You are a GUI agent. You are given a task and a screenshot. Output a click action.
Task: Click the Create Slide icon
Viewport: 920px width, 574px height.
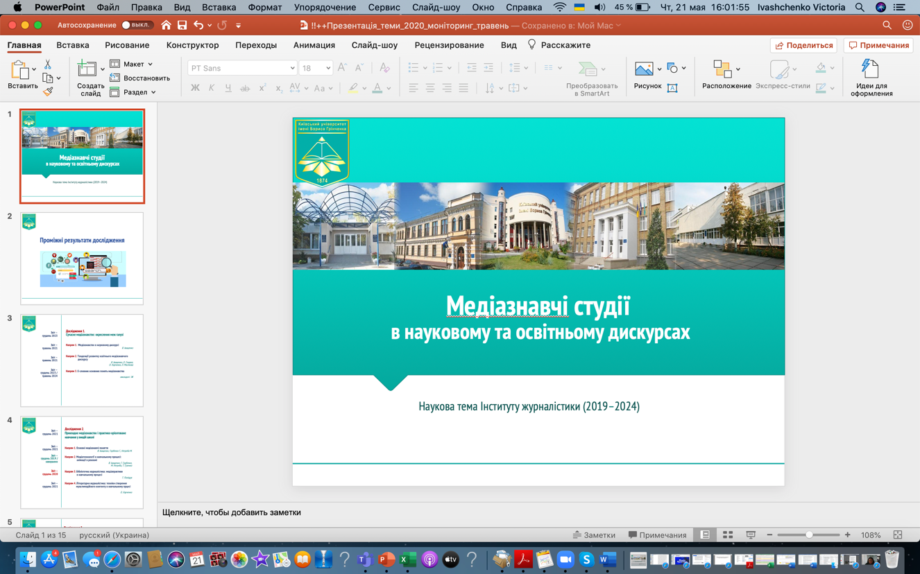pyautogui.click(x=87, y=68)
